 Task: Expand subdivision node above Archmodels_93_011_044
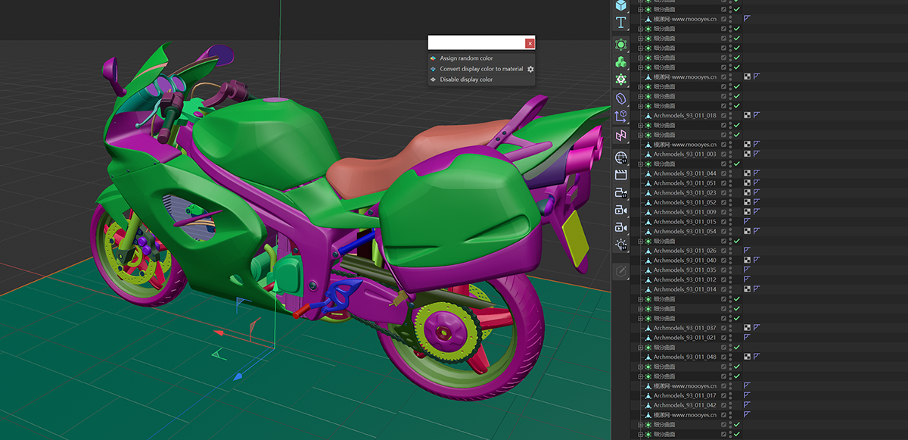640,164
